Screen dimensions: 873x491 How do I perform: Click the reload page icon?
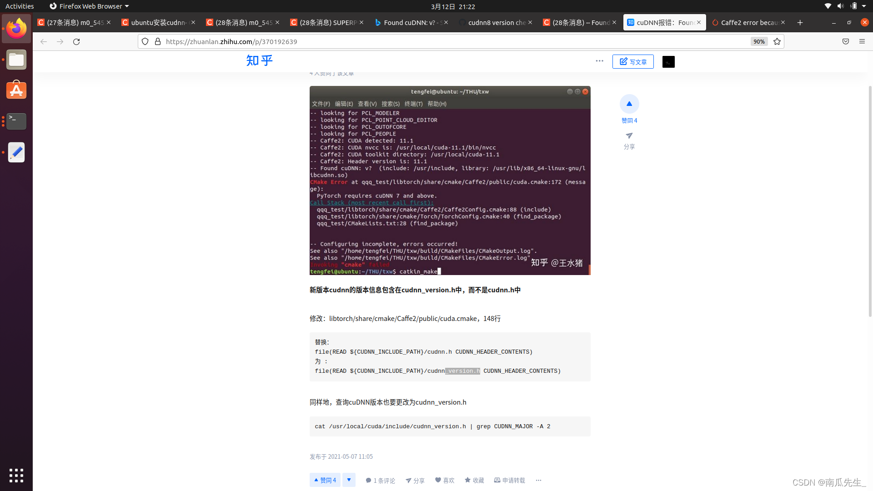[x=76, y=41]
